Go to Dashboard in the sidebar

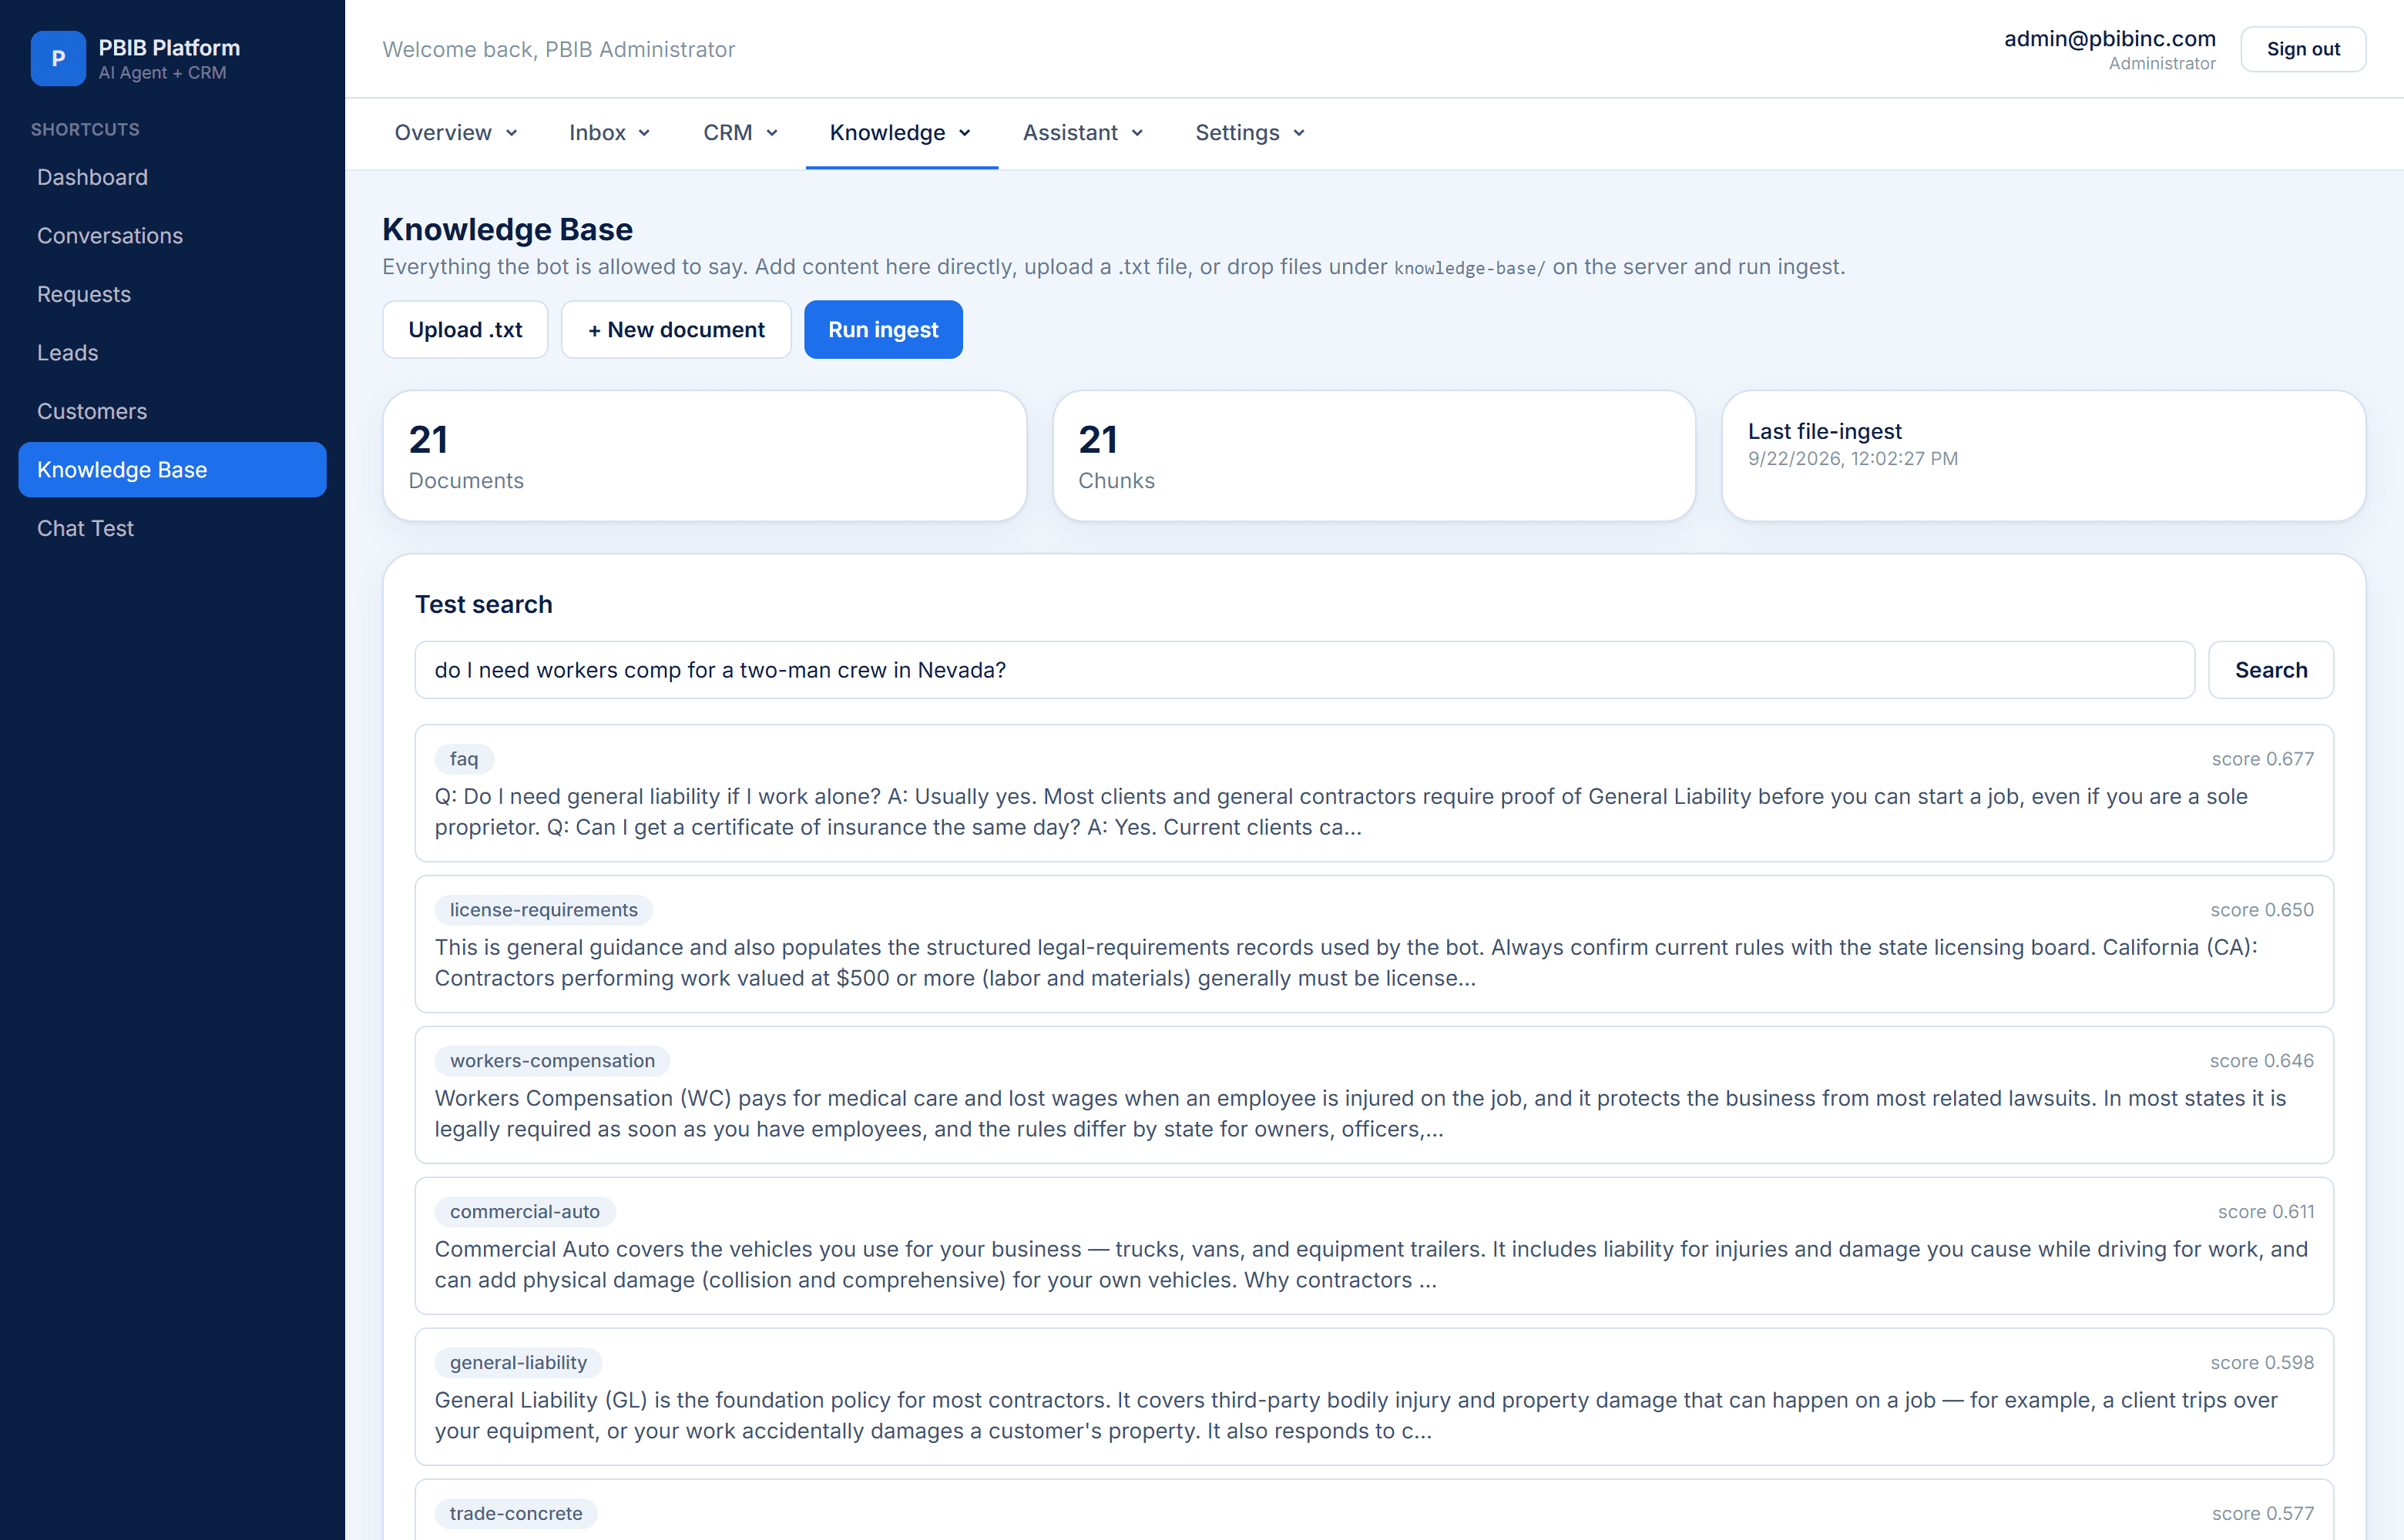[172, 177]
